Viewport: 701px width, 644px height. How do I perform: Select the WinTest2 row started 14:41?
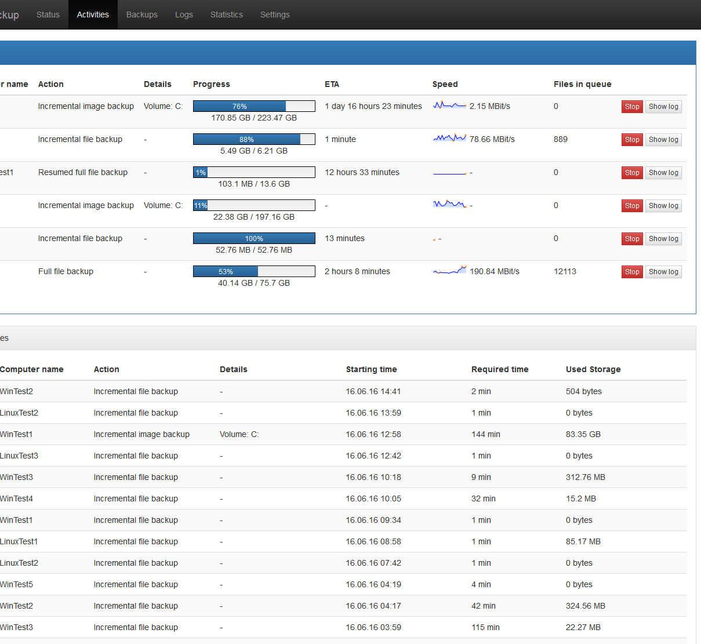(343, 391)
